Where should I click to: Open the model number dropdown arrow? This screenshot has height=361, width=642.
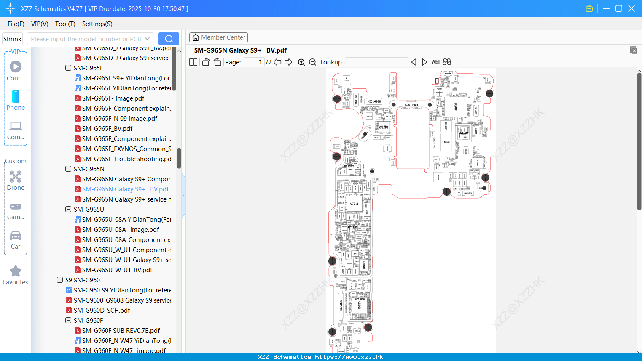click(x=147, y=39)
